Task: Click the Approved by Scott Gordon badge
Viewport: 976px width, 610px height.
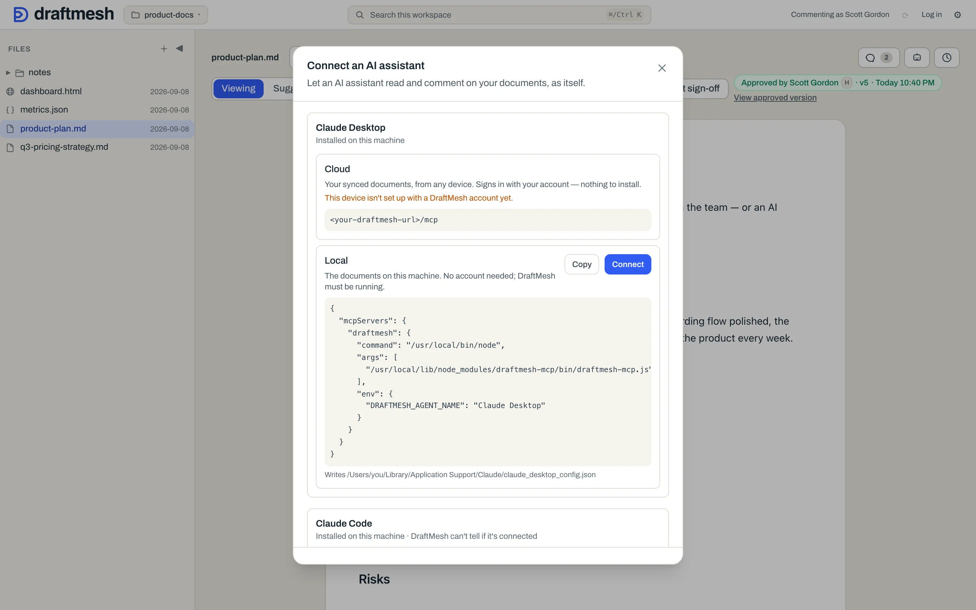Action: click(x=838, y=83)
